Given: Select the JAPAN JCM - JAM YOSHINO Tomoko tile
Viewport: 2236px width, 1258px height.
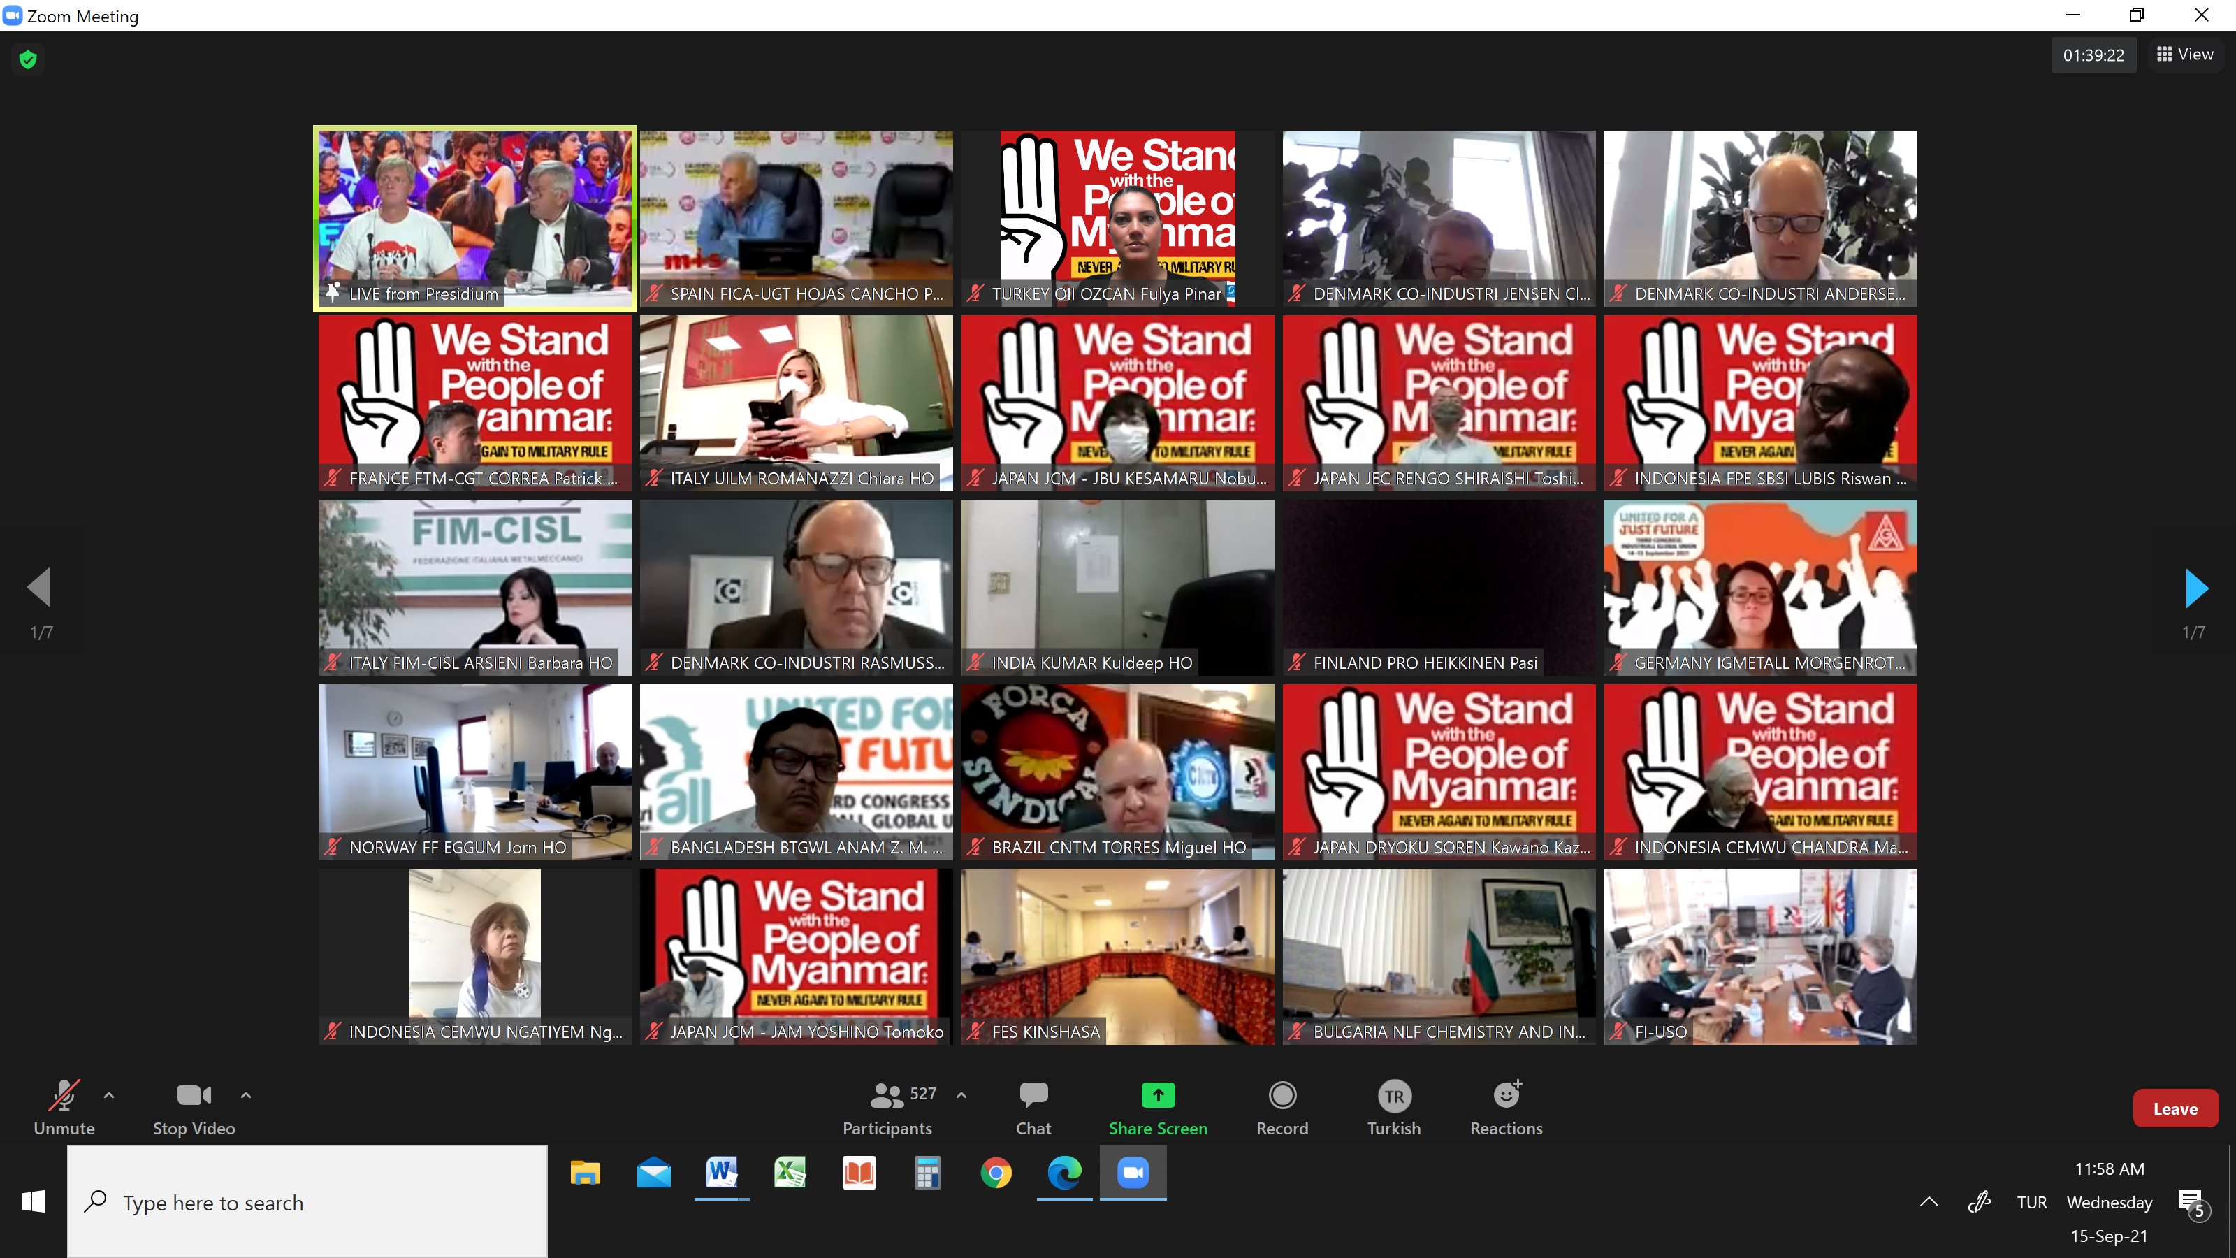Looking at the screenshot, I should coord(796,957).
